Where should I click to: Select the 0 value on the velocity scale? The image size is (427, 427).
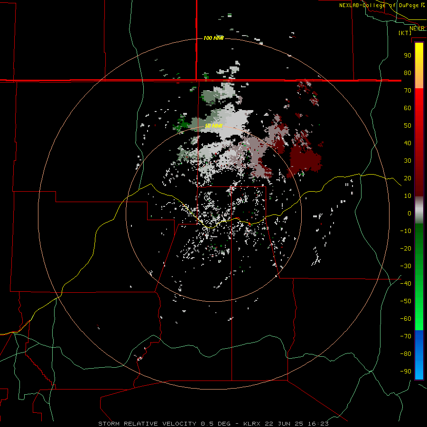tap(409, 213)
